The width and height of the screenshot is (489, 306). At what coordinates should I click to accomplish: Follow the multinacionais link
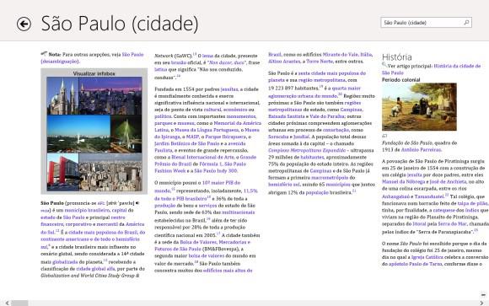(x=239, y=212)
